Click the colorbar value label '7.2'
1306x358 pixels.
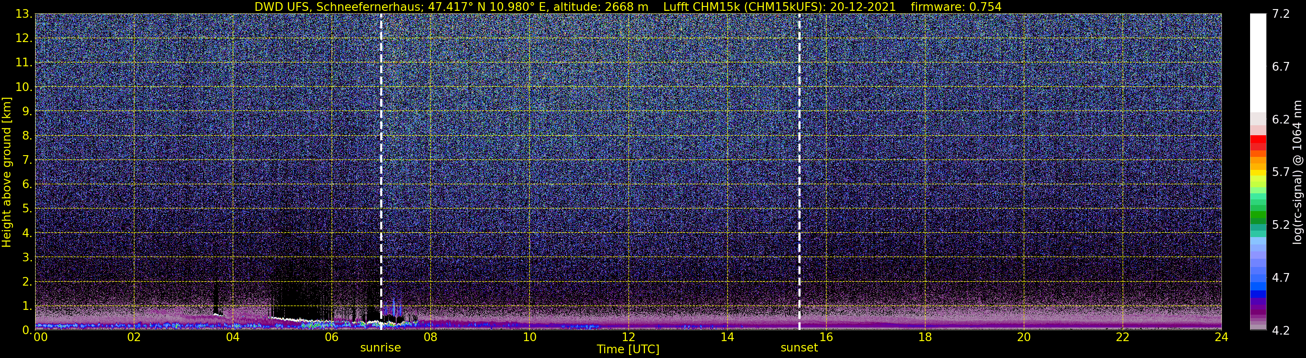pyautogui.click(x=1281, y=14)
